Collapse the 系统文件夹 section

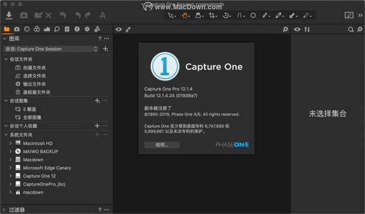(6, 135)
